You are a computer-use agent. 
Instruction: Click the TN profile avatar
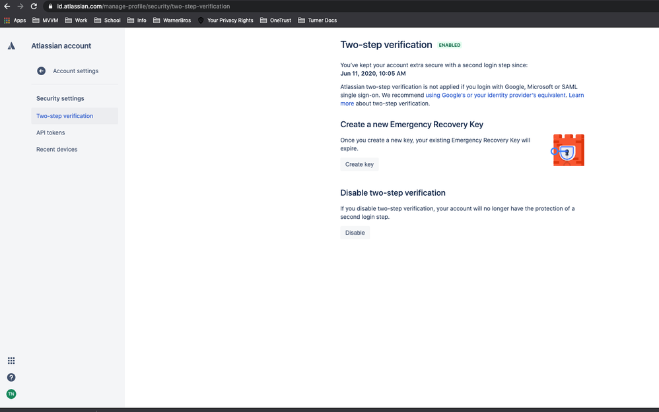[x=11, y=394]
